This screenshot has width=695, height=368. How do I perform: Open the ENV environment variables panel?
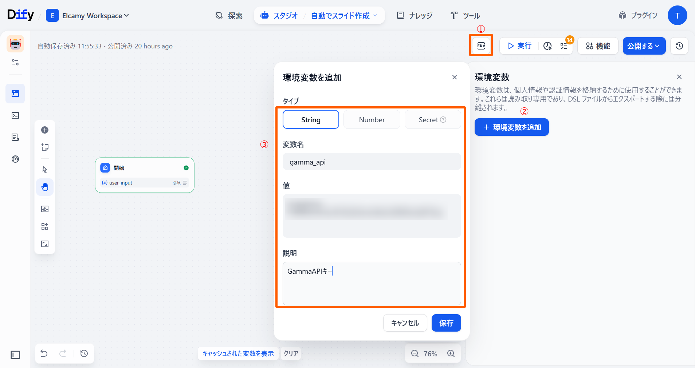[481, 45]
